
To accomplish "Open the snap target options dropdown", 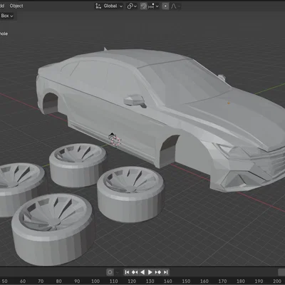I will tap(153, 6).
